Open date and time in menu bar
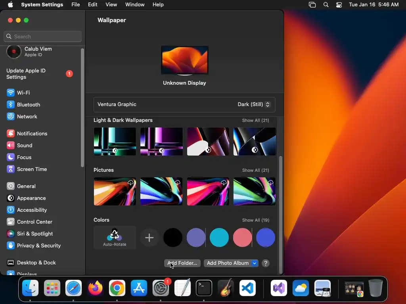This screenshot has height=304, width=406. (x=373, y=5)
